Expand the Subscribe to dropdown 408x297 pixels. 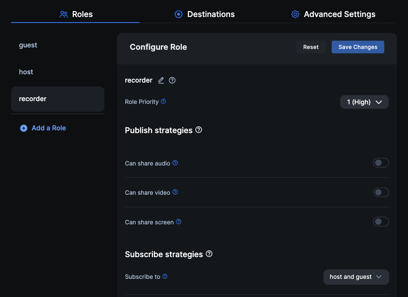click(356, 277)
